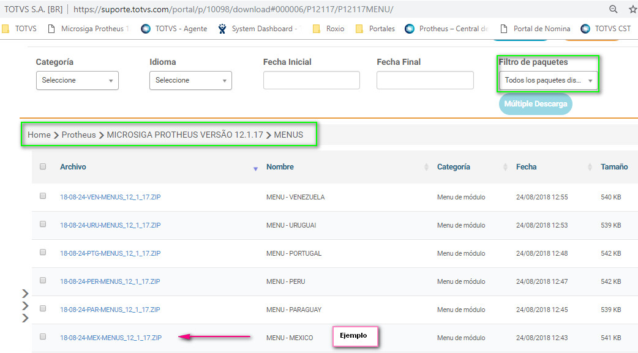Click the date 24/08/2018 12:55
This screenshot has height=353, width=638.
(542, 197)
